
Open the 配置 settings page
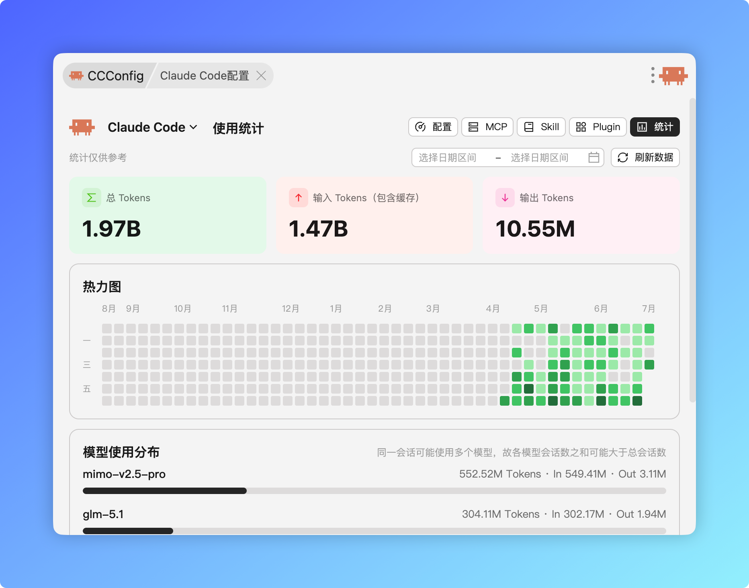[x=433, y=127]
